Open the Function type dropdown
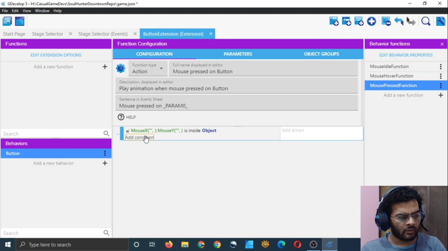This screenshot has width=448, height=251. (148, 68)
